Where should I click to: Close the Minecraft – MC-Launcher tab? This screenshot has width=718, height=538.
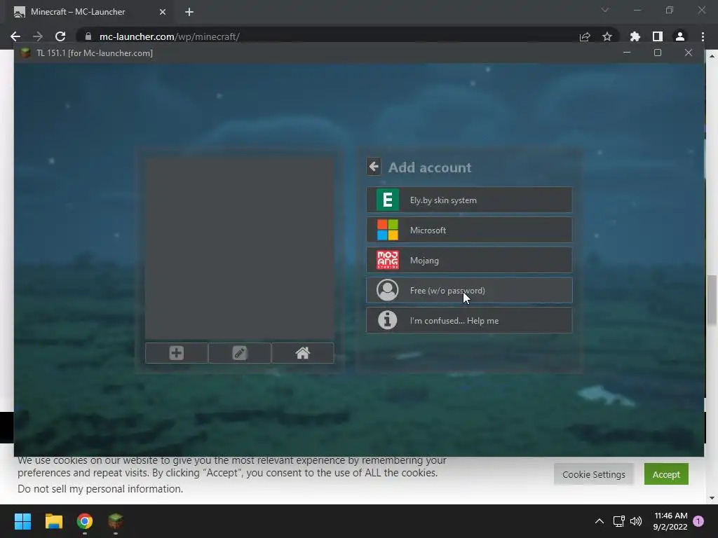(163, 12)
